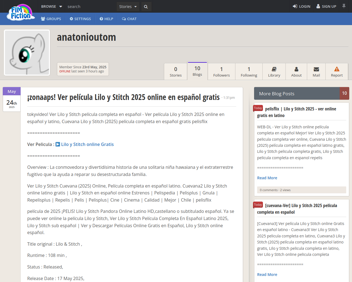
Task: Click the More Blog Posts header
Action: [x=297, y=94]
